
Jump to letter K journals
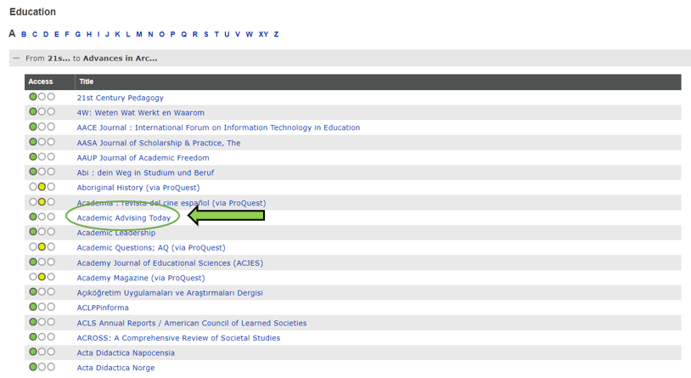click(x=118, y=35)
